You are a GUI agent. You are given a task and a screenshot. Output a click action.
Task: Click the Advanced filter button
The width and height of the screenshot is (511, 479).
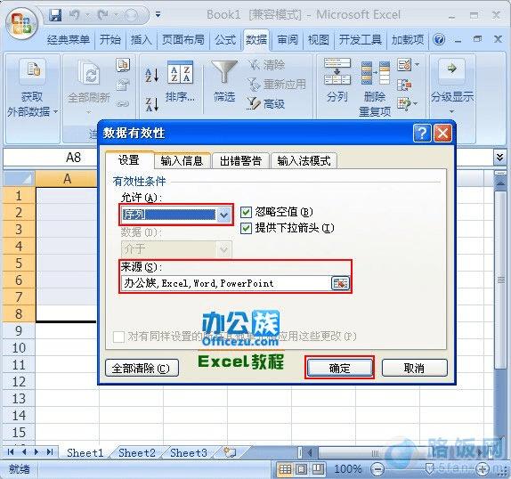point(265,104)
